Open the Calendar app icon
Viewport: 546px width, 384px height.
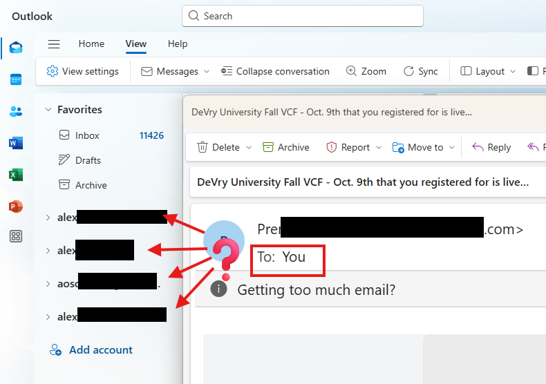click(16, 79)
